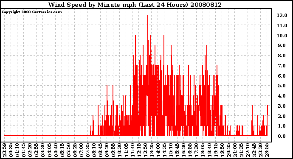Click the 21:35 time label
293x159 pixels.
point(241,151)
